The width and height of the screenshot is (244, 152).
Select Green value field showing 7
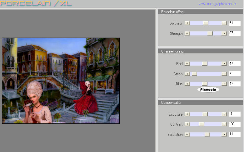[235, 74]
